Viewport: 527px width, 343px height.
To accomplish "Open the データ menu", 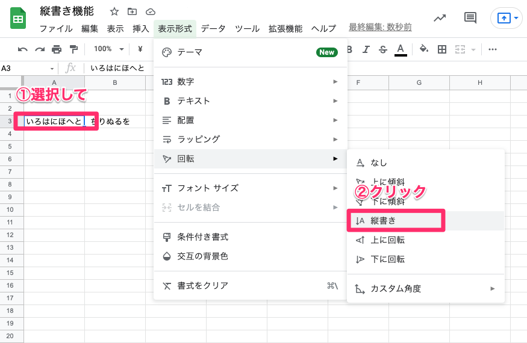I will pos(213,28).
